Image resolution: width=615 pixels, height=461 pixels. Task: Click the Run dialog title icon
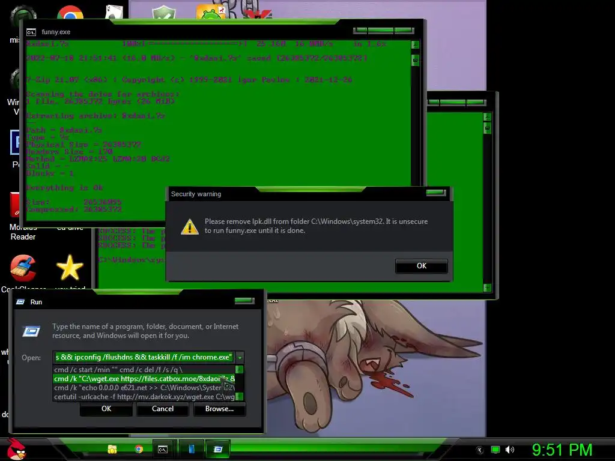point(20,302)
